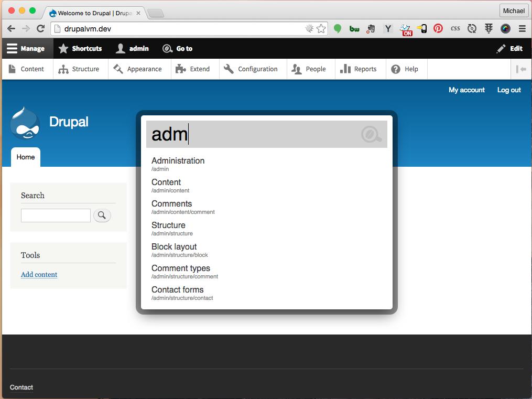
Task: Click the phone arrow extension icon
Action: click(422, 29)
